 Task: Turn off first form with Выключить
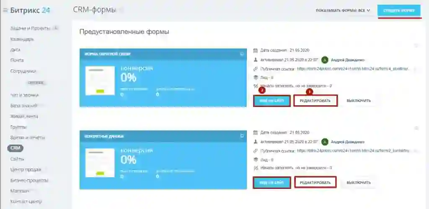point(359,101)
